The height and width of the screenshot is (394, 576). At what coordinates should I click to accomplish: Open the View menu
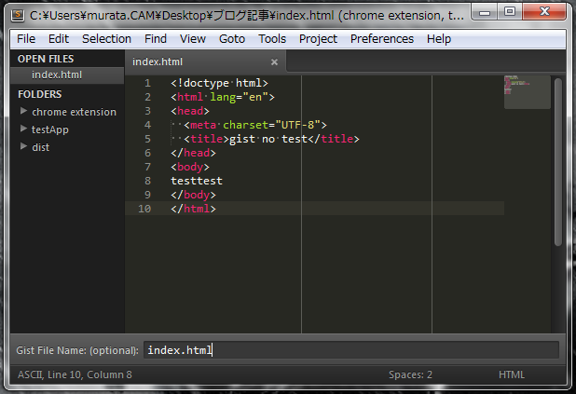(193, 39)
